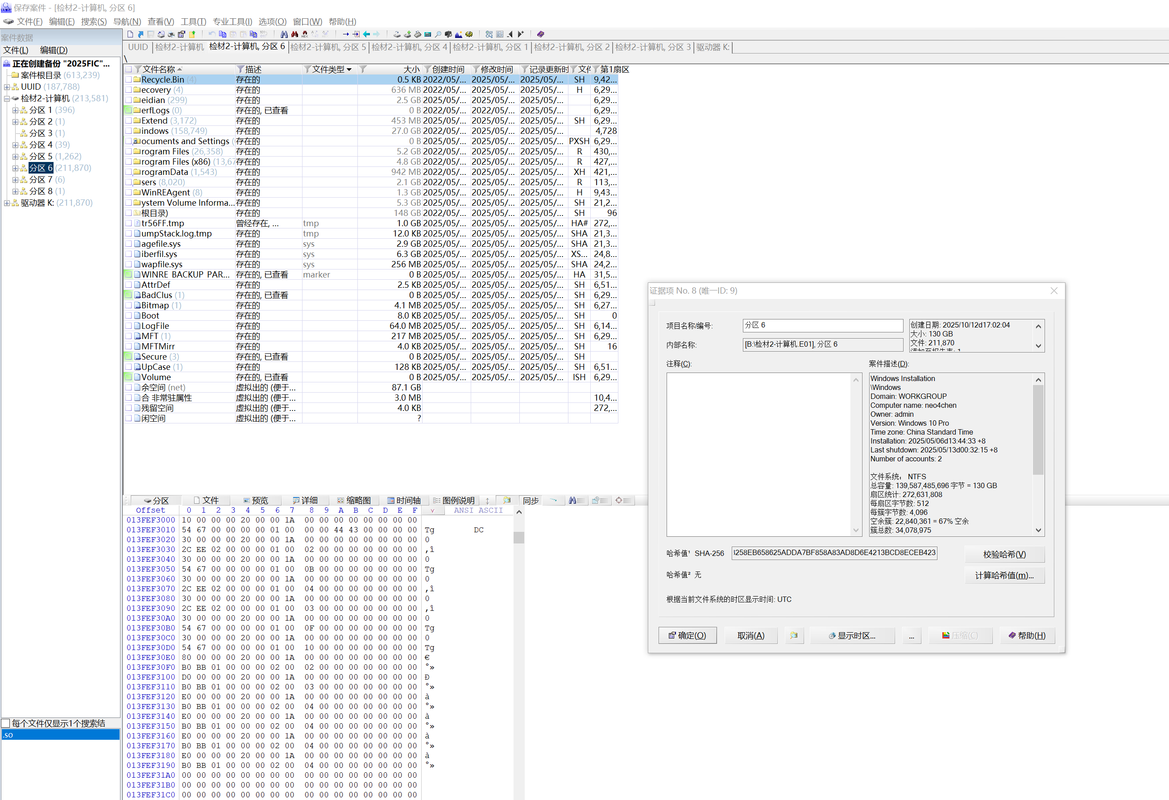The width and height of the screenshot is (1169, 800).
Task: Click the 校验哈希 button
Action: 1004,554
